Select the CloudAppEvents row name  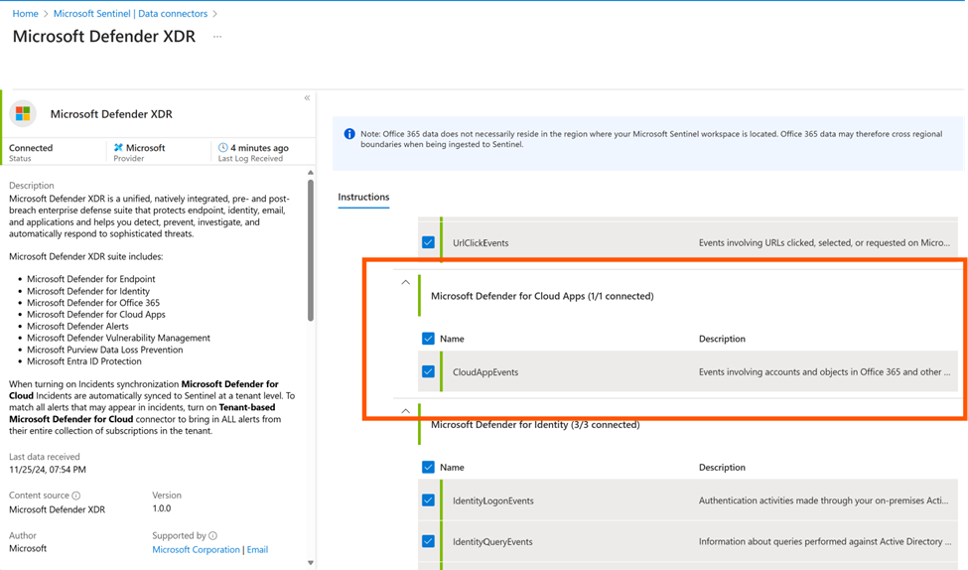(x=485, y=371)
